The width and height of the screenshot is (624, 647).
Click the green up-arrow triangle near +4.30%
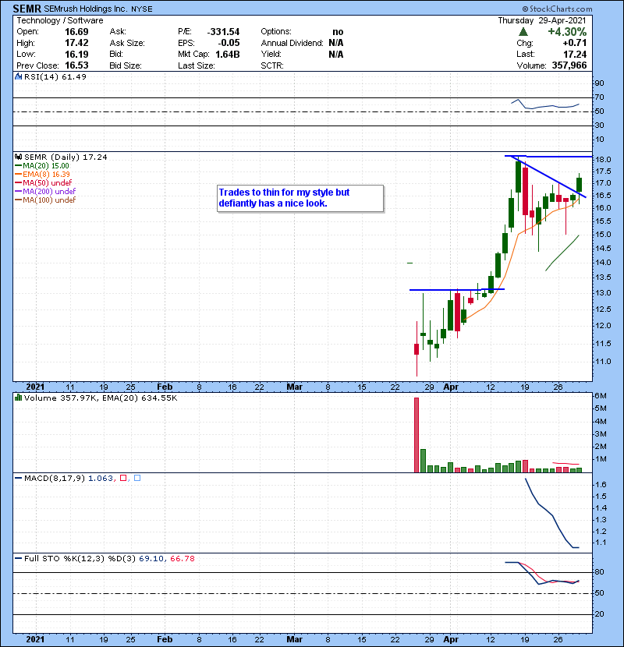pos(523,32)
